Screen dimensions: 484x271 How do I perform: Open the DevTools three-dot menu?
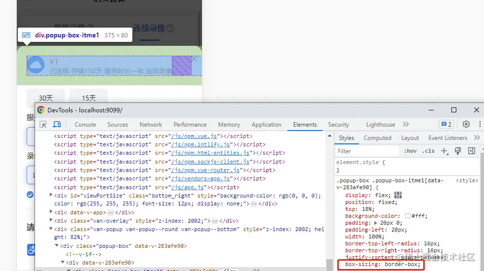pyautogui.click(x=480, y=124)
